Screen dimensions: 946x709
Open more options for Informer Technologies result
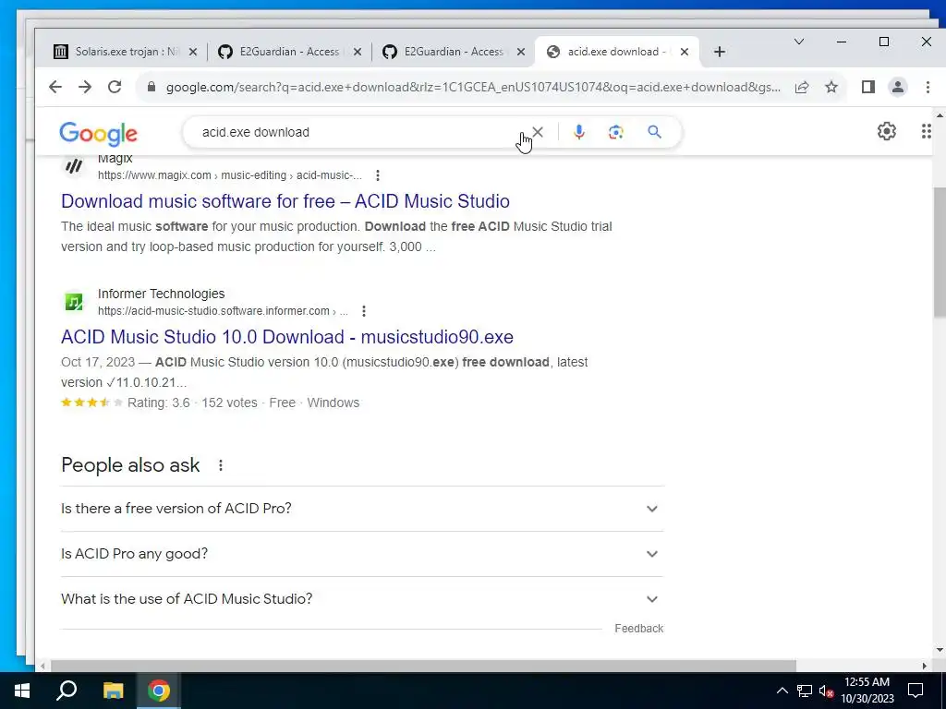(x=364, y=311)
